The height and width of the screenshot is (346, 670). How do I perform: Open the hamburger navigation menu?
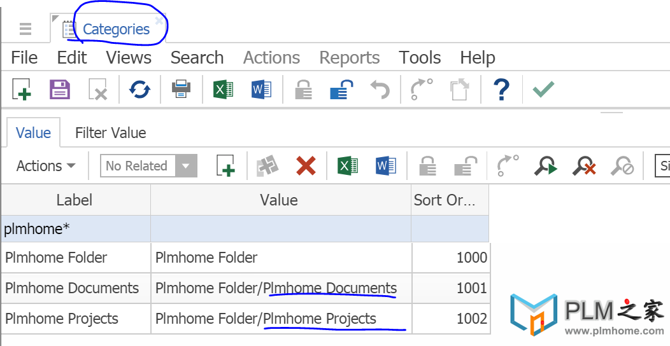coord(25,29)
